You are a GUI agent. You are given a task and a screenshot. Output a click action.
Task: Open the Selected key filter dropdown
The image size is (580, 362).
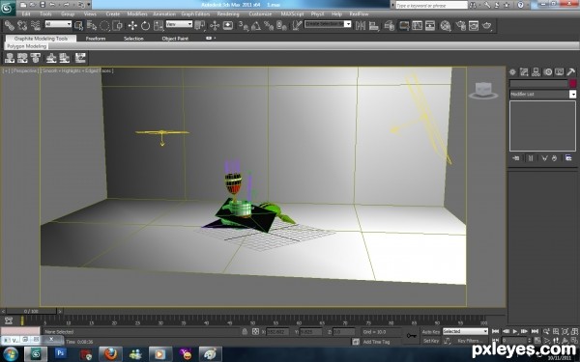point(465,331)
